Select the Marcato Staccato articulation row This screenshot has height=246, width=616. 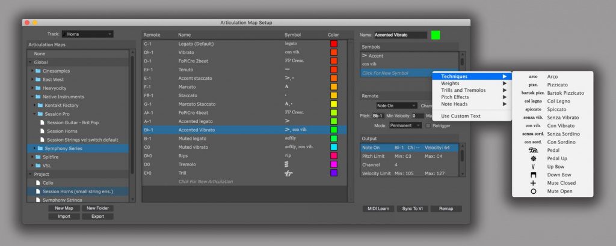coord(244,104)
